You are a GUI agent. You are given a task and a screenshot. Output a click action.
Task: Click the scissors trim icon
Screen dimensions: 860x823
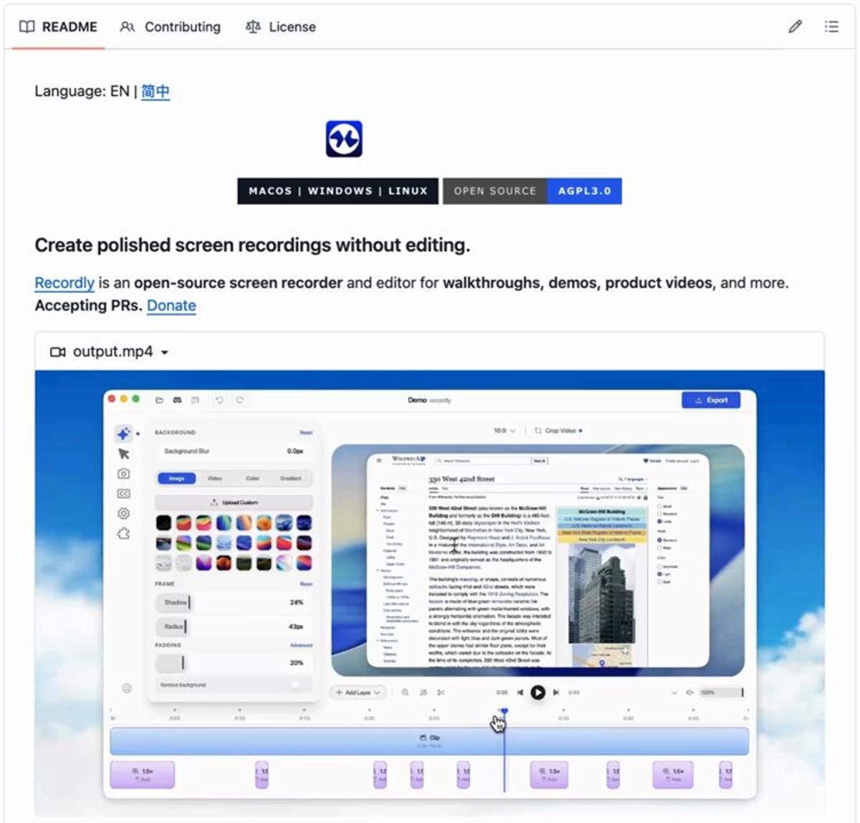coord(441,693)
